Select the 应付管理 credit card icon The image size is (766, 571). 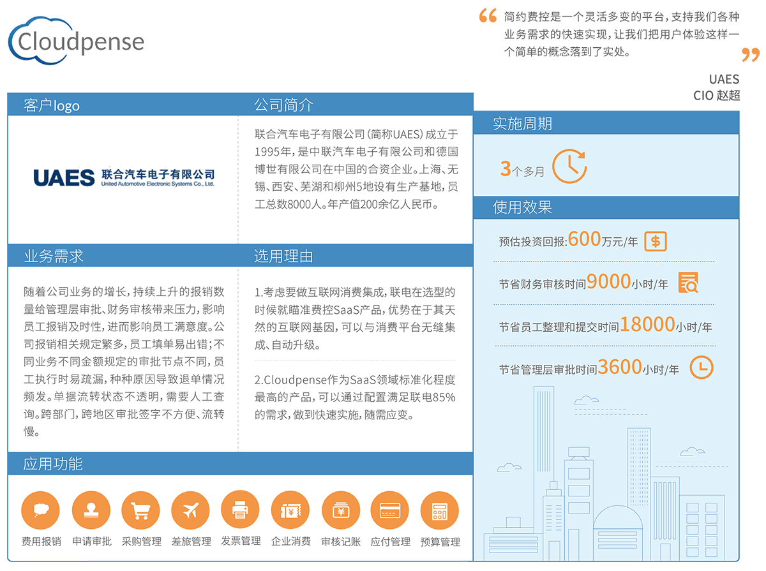[x=390, y=510]
